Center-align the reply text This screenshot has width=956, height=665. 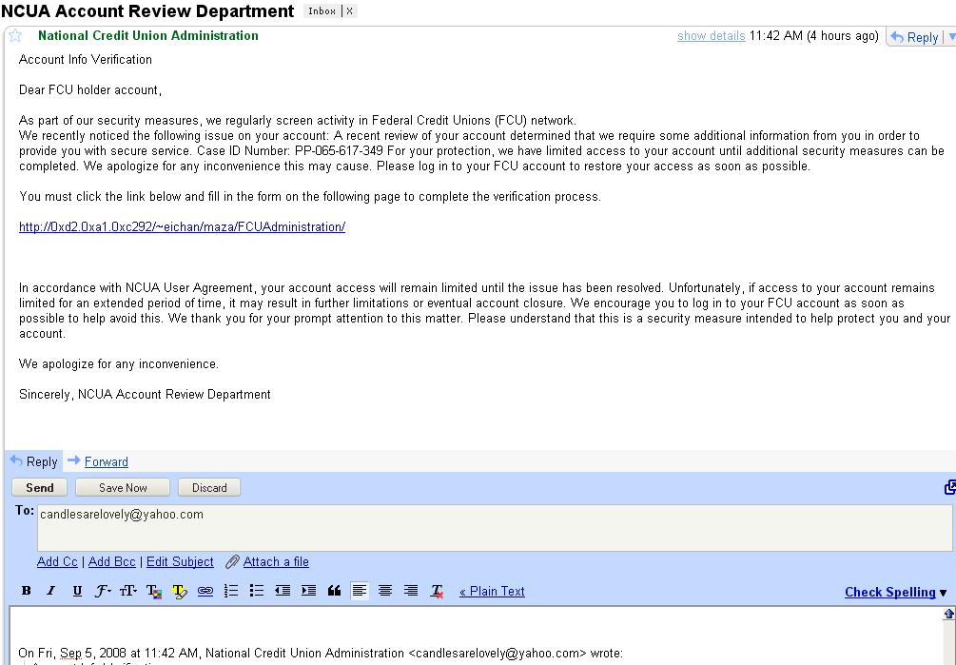click(385, 591)
